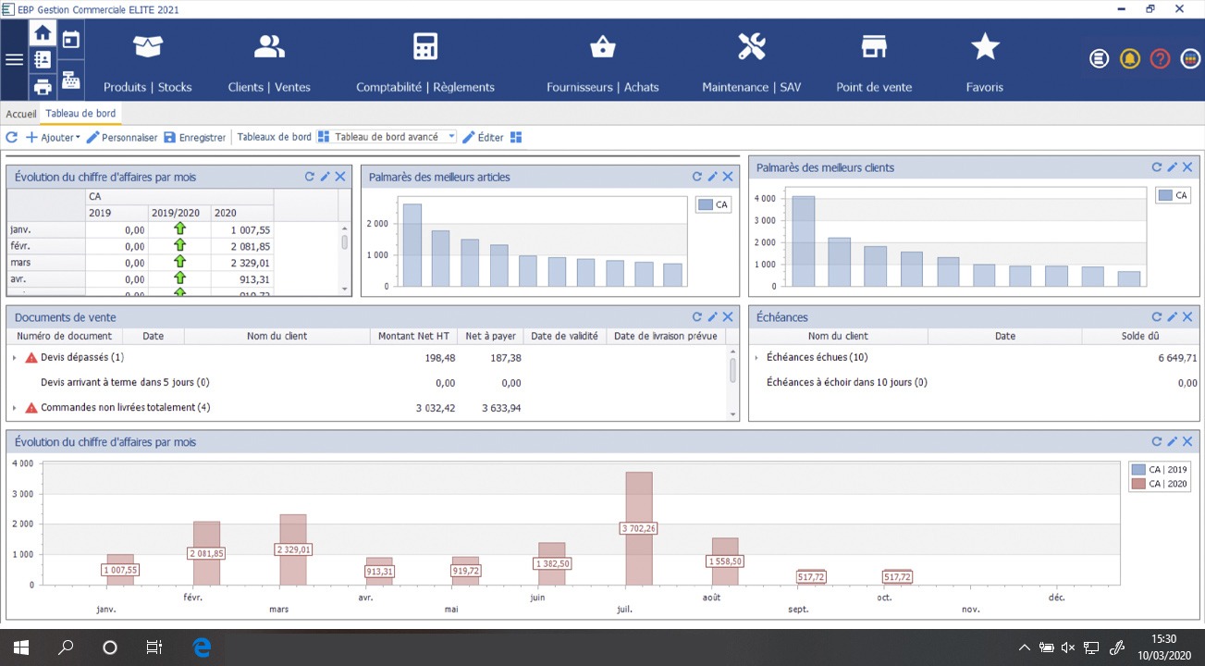
Task: Open Comptabilité | Règlements module
Action: point(425,63)
